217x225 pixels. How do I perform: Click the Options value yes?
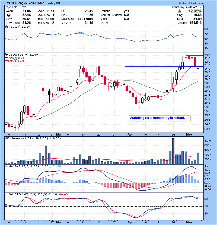[x=126, y=11]
